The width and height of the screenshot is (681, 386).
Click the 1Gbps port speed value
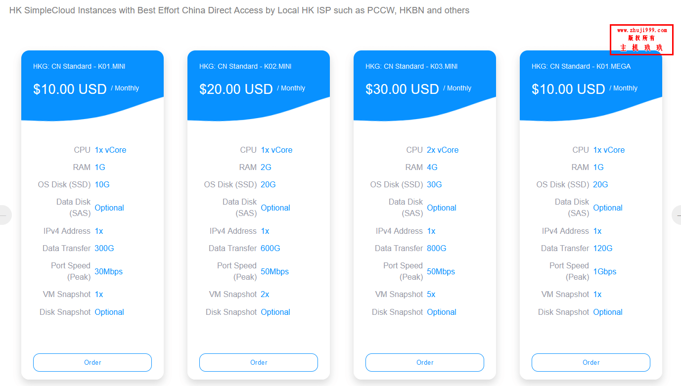tap(605, 271)
